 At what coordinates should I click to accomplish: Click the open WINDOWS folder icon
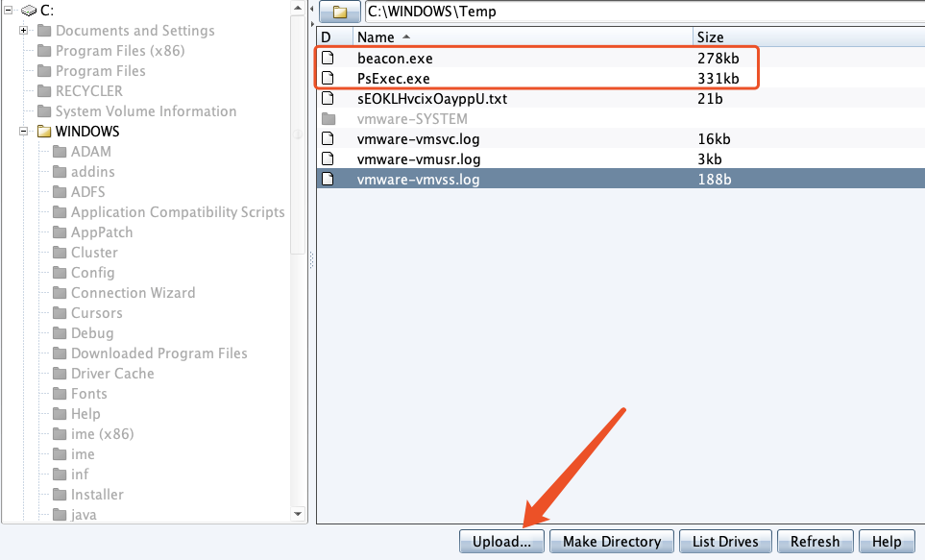44,131
